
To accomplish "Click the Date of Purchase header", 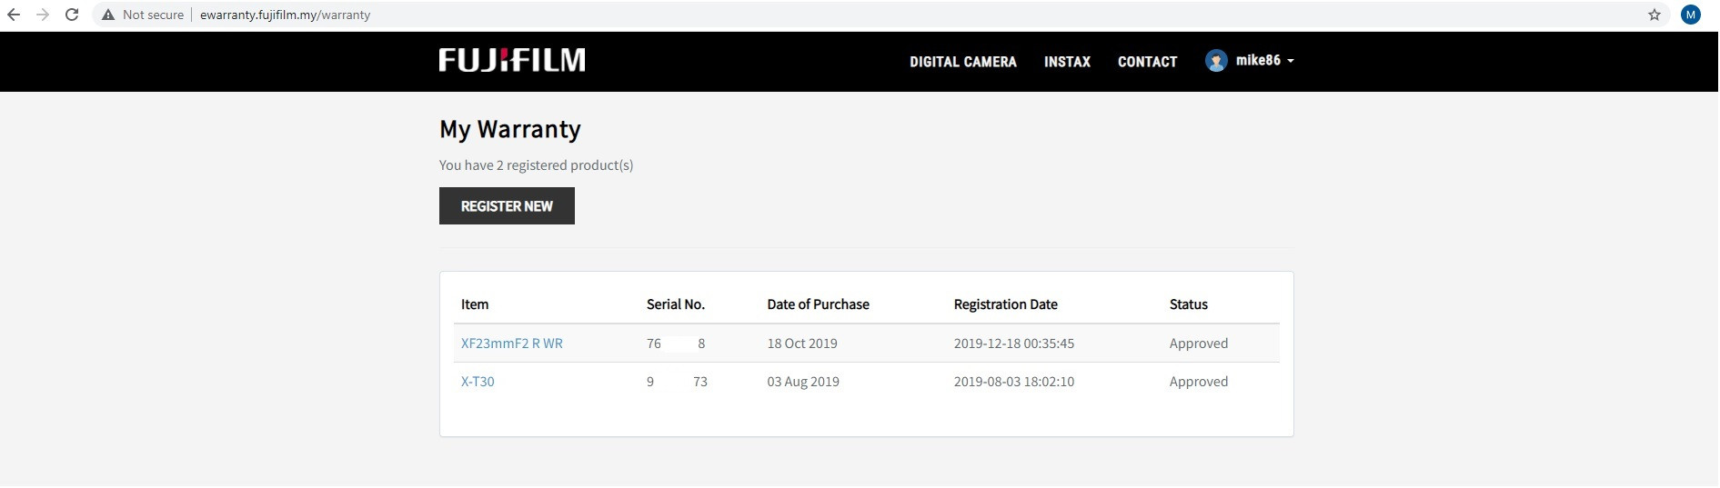I will [818, 304].
